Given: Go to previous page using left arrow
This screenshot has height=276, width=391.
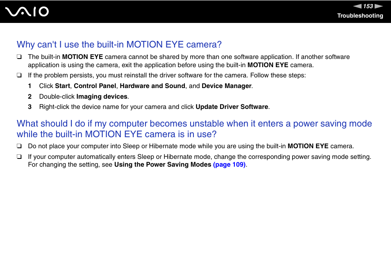Looking at the screenshot, I should (357, 6).
